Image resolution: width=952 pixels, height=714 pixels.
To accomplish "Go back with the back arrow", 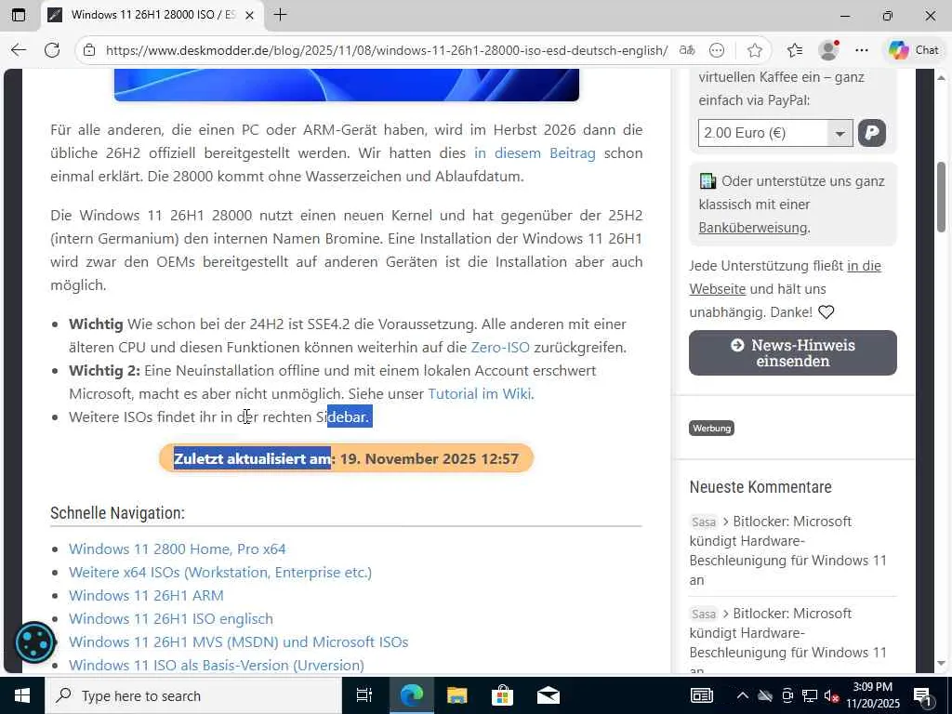I will coord(19,50).
